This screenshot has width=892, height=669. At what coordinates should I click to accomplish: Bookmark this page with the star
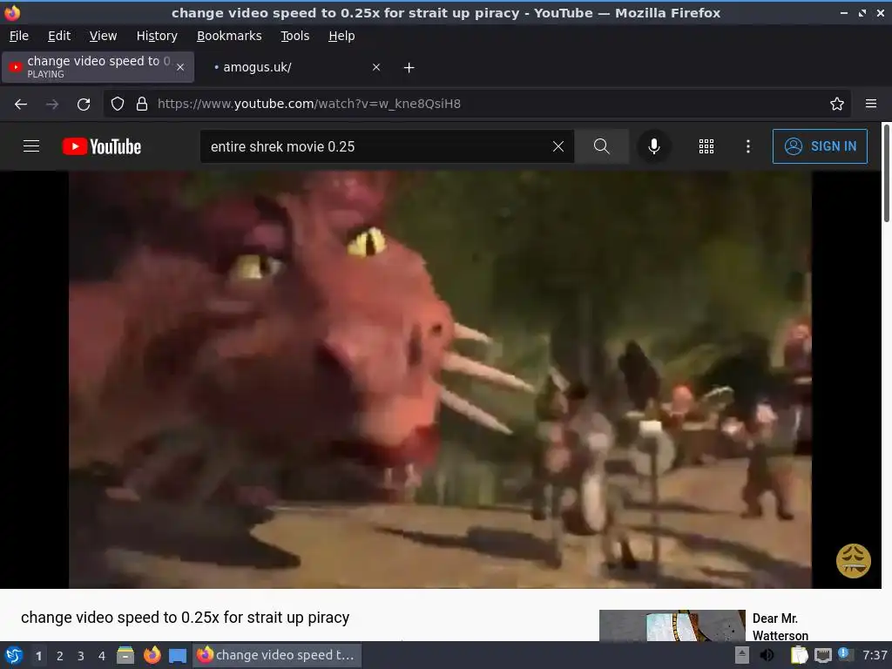click(837, 105)
